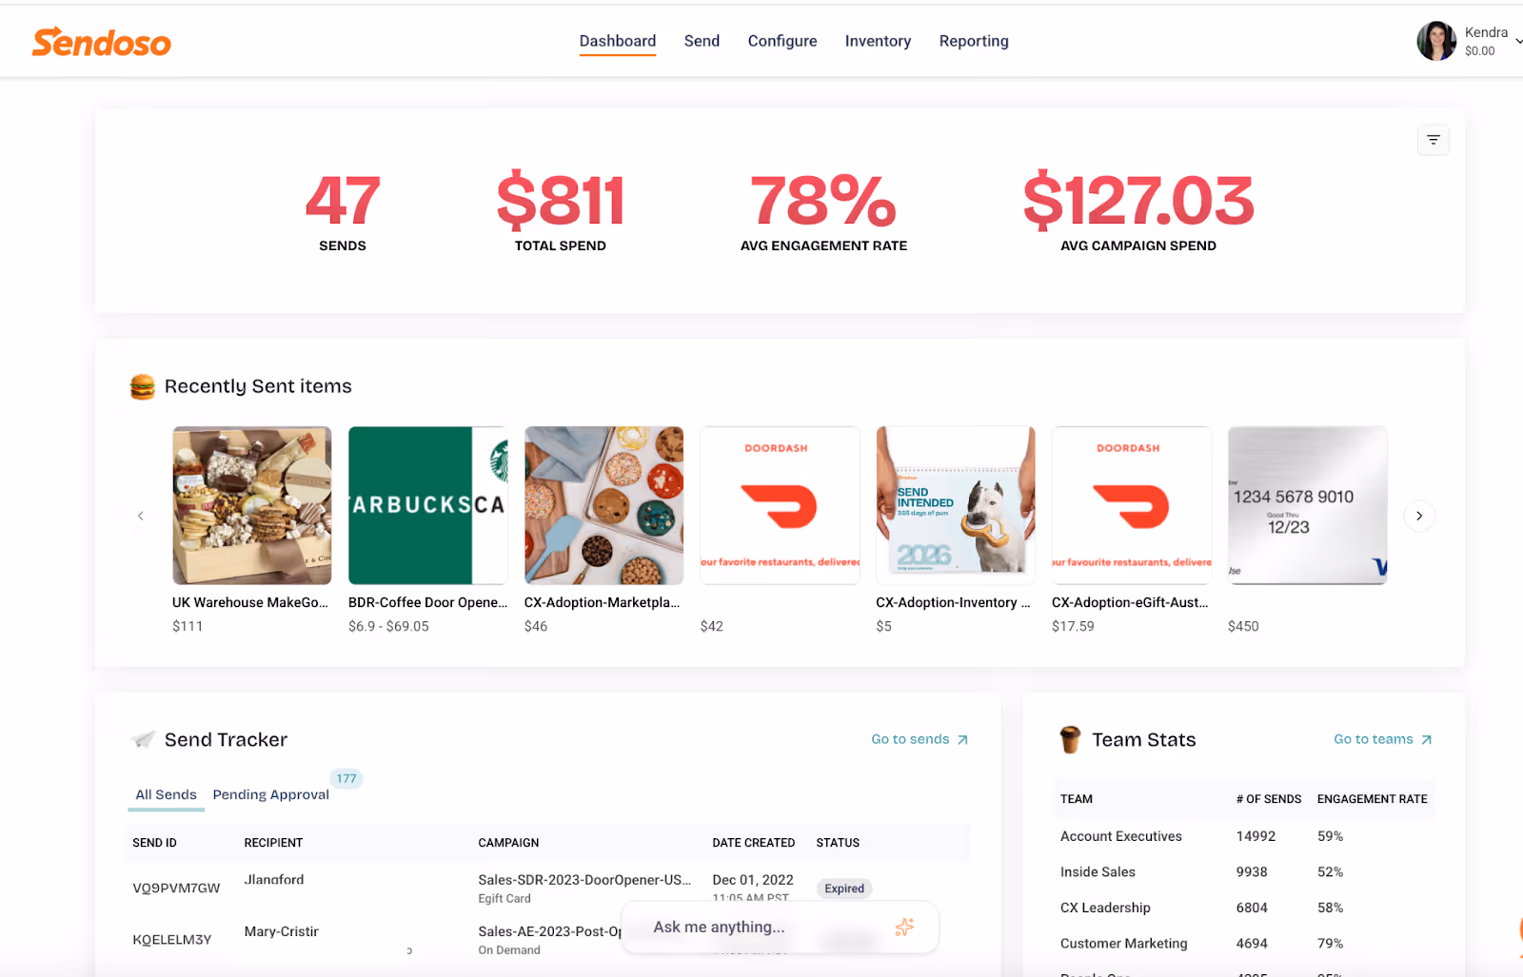Click the 'CX-Adoption-Inventory ...' item title
This screenshot has width=1523, height=977.
coord(953,602)
